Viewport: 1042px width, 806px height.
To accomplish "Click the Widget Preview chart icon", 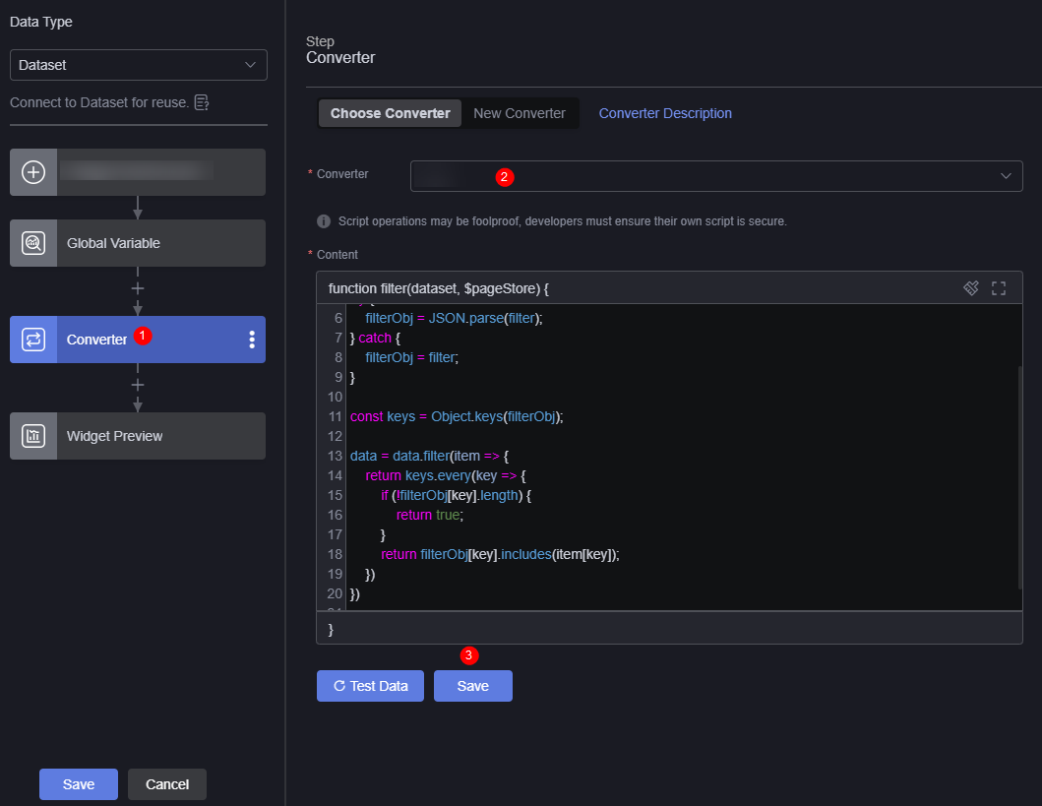I will coord(33,436).
